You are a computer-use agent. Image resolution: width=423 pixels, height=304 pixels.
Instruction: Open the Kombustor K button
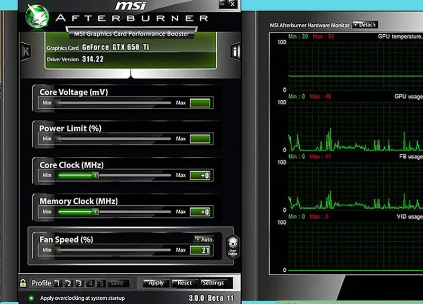(x=26, y=51)
